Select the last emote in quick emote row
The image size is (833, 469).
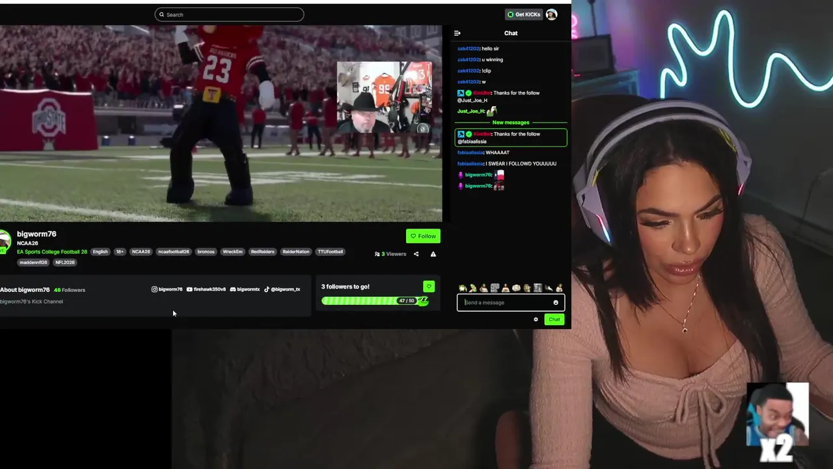(559, 288)
